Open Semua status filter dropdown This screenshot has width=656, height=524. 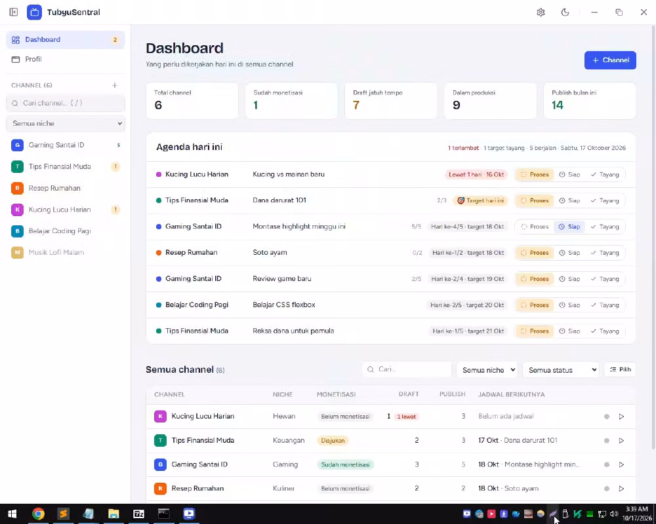(561, 370)
